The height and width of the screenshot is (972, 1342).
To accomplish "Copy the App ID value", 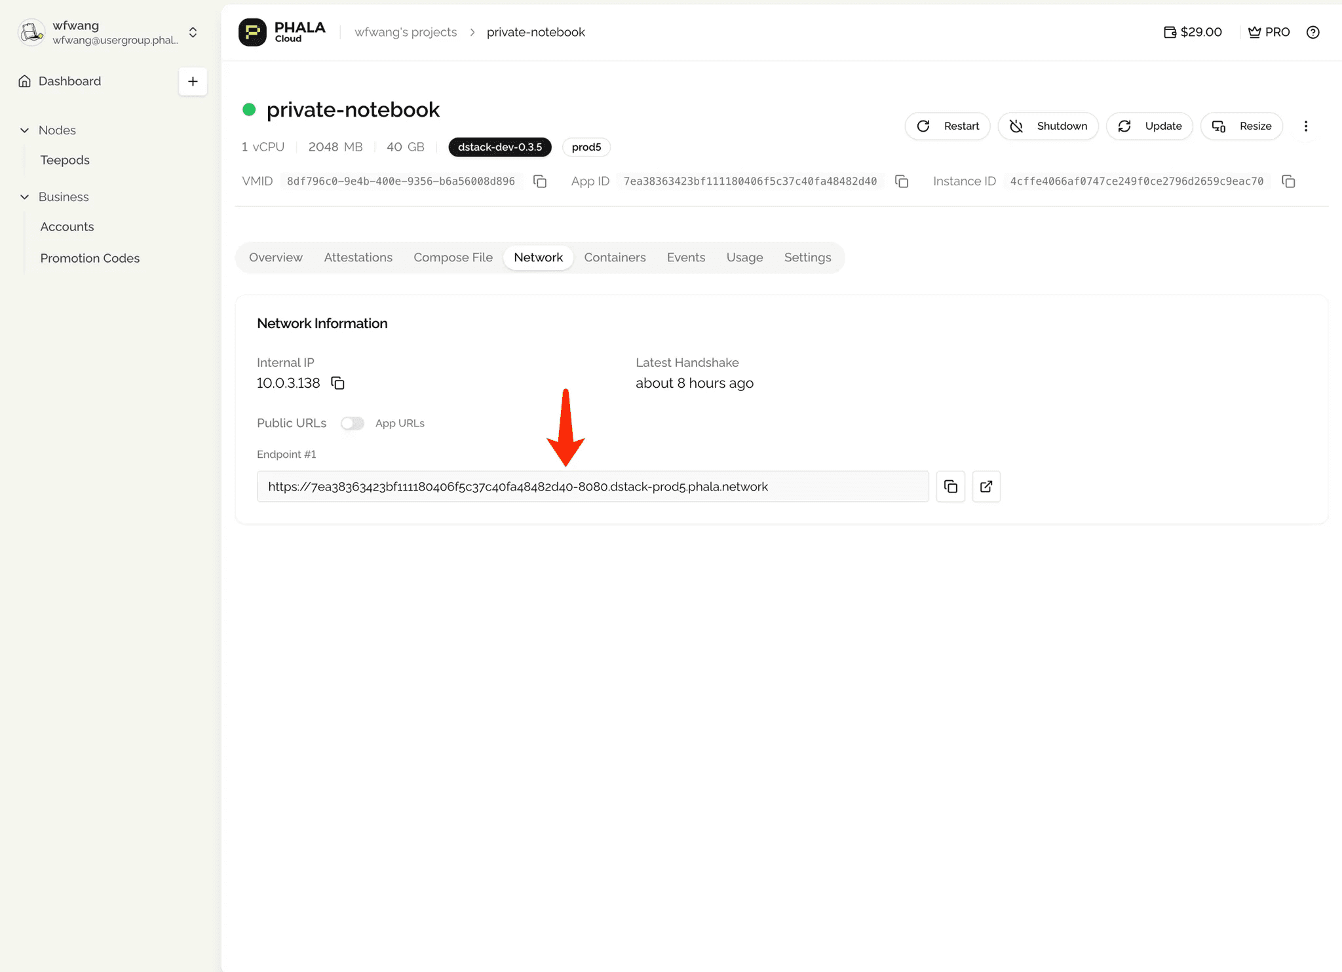I will (x=902, y=181).
